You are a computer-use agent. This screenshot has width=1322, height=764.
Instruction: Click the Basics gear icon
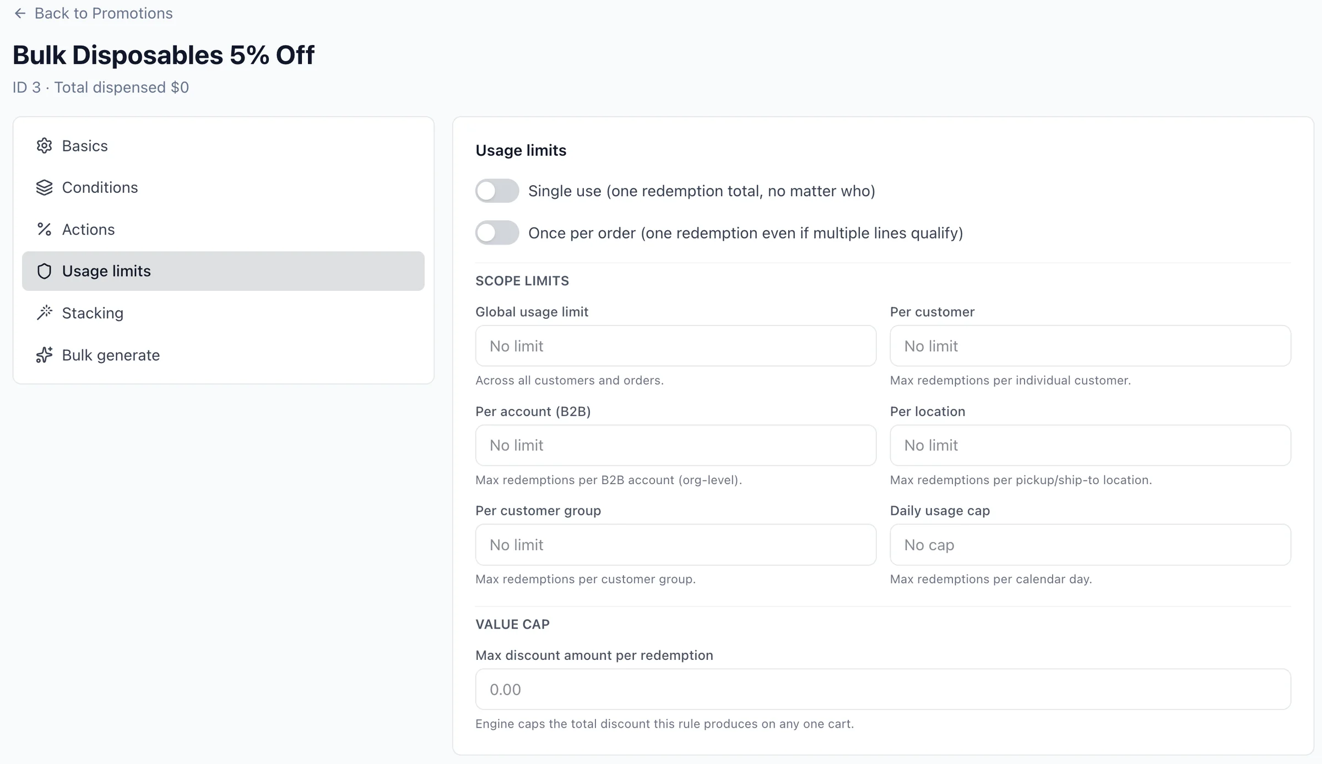click(44, 146)
